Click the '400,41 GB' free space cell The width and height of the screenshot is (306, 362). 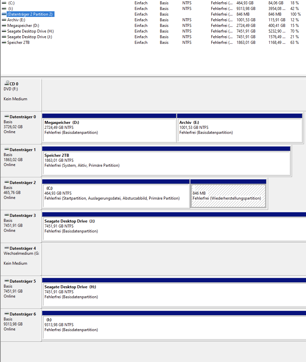tap(277, 26)
